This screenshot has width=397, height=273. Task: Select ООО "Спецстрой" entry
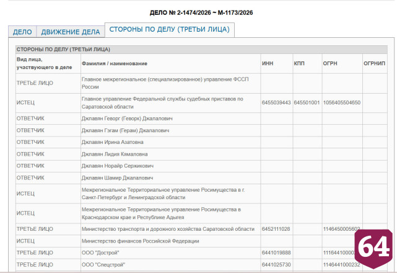click(x=103, y=265)
